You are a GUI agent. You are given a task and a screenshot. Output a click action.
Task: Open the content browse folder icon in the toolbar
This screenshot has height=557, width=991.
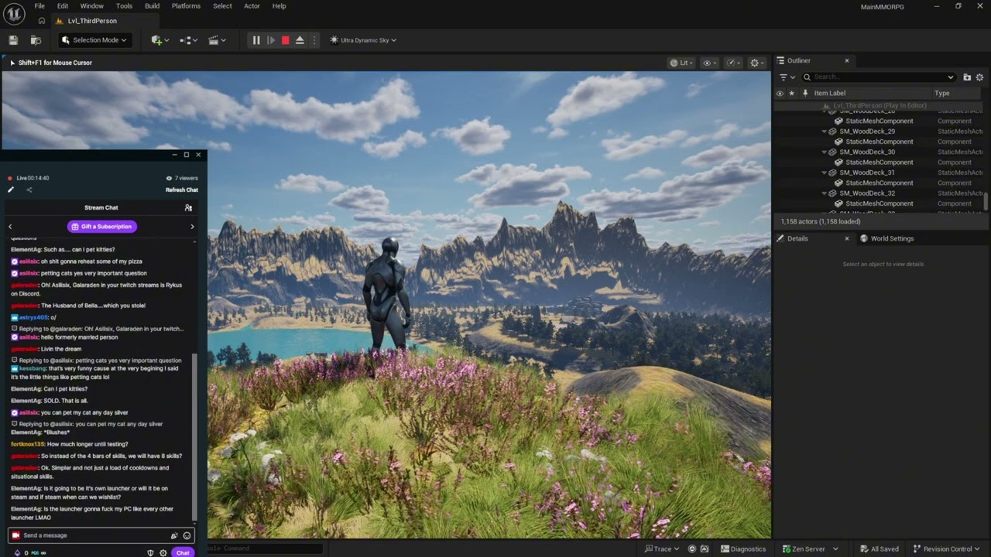[x=36, y=40]
